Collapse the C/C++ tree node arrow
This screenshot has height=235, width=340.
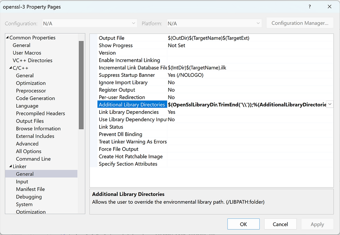(x=10, y=68)
